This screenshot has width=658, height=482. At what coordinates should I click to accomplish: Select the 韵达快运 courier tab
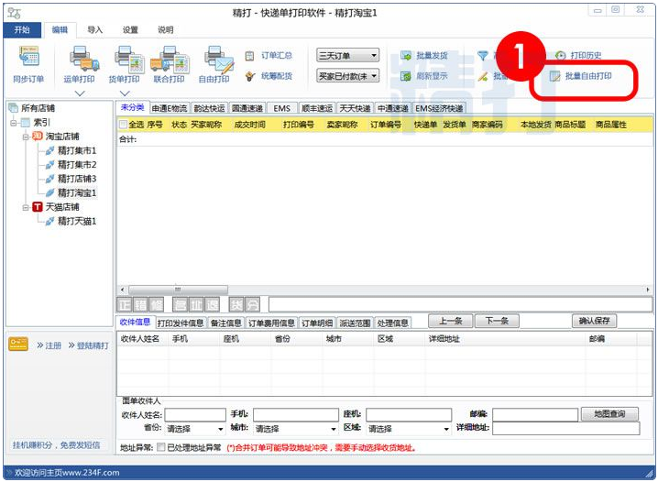click(209, 108)
